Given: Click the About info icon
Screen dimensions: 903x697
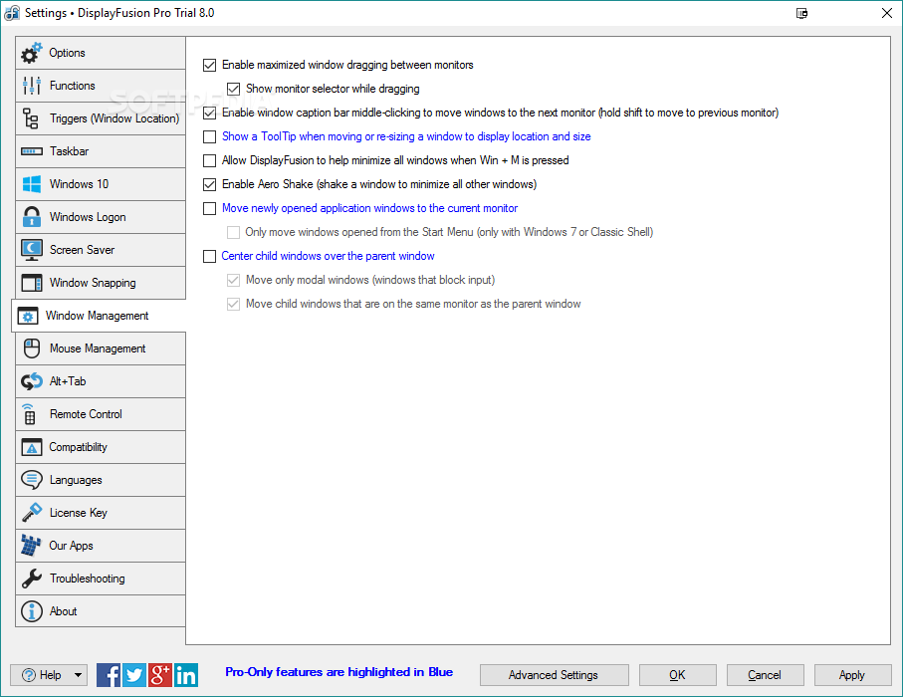Looking at the screenshot, I should (x=31, y=611).
